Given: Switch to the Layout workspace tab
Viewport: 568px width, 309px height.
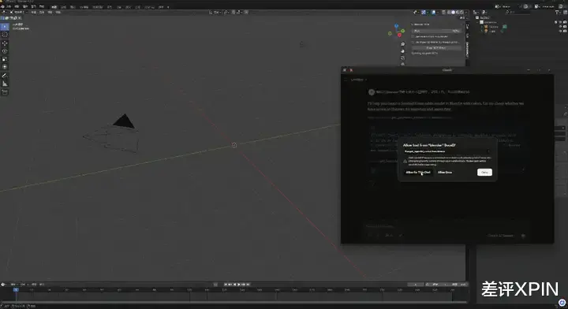Looking at the screenshot, I should [54, 7].
